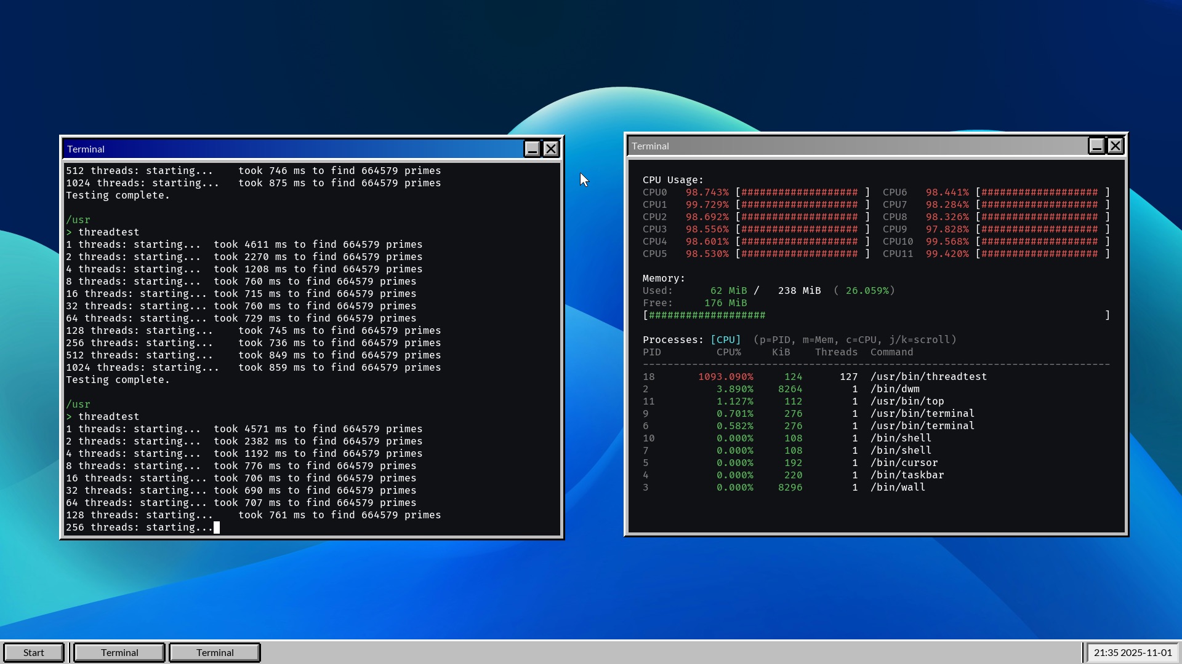Click the CPU0 usage bar
This screenshot has height=664, width=1182.
click(802, 192)
